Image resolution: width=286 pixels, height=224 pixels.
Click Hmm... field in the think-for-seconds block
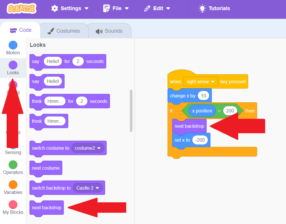(55, 101)
